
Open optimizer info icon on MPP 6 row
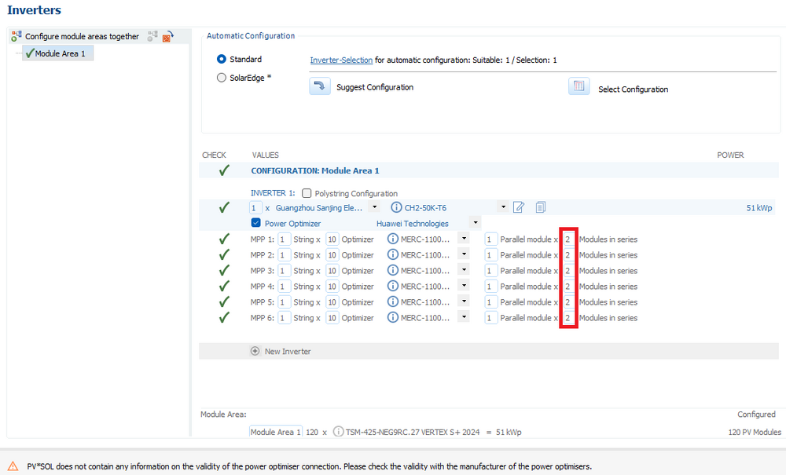[393, 317]
